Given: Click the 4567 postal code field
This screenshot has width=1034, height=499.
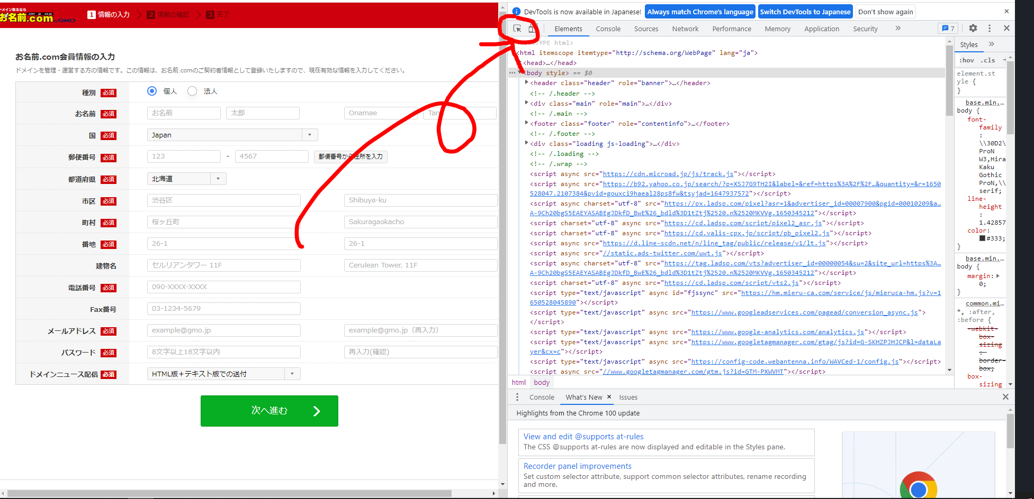Looking at the screenshot, I should click(272, 156).
